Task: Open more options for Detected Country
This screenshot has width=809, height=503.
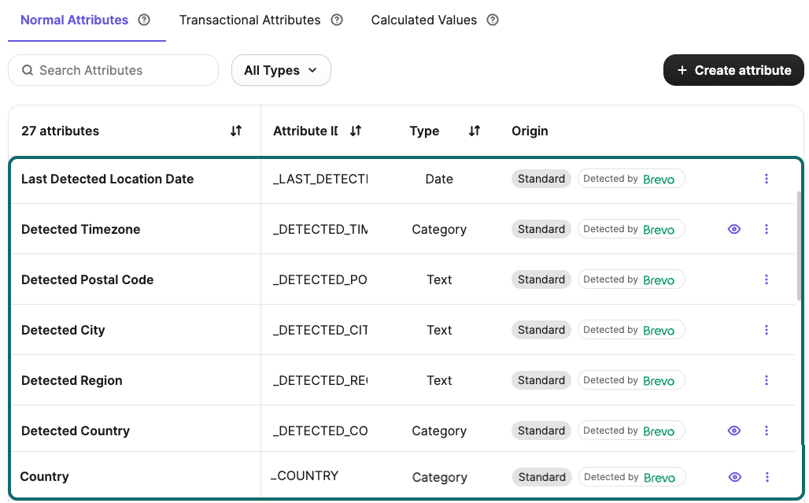Action: (x=767, y=431)
